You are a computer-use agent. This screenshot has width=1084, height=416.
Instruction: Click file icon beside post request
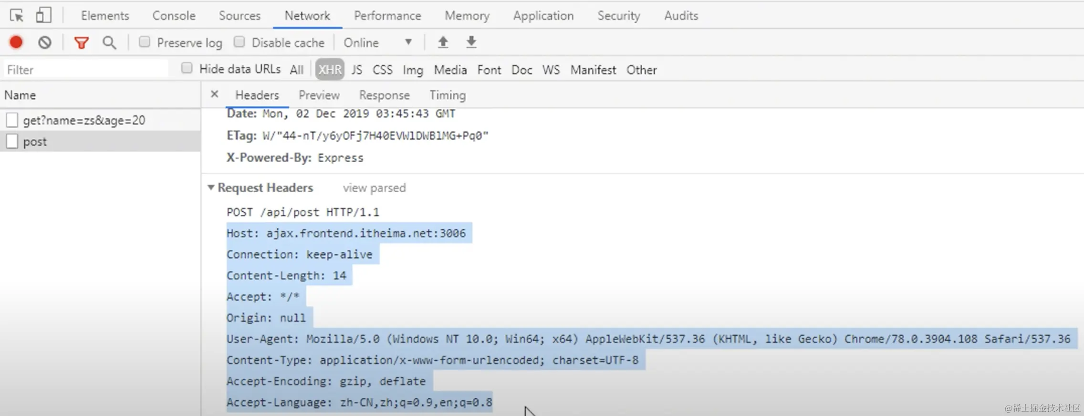pos(12,141)
